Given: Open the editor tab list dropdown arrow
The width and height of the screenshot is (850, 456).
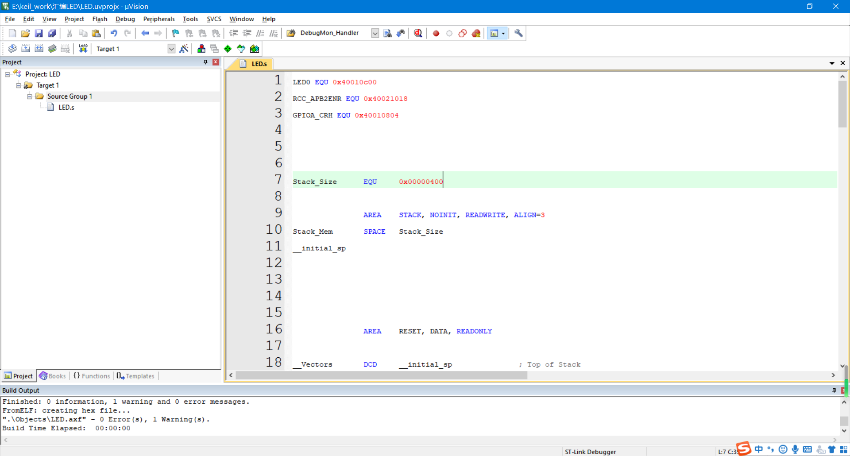Looking at the screenshot, I should coord(832,63).
